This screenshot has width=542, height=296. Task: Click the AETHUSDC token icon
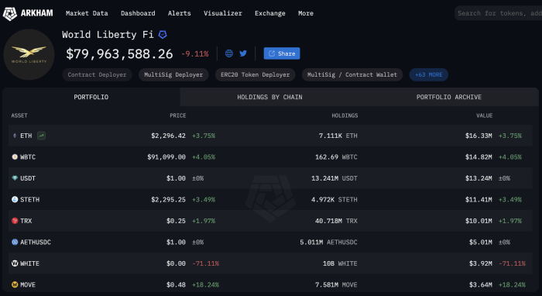(15, 242)
